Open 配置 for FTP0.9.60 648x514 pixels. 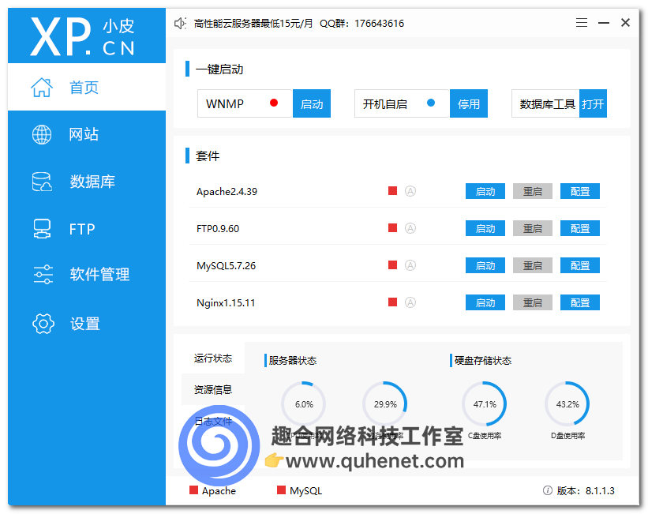580,228
